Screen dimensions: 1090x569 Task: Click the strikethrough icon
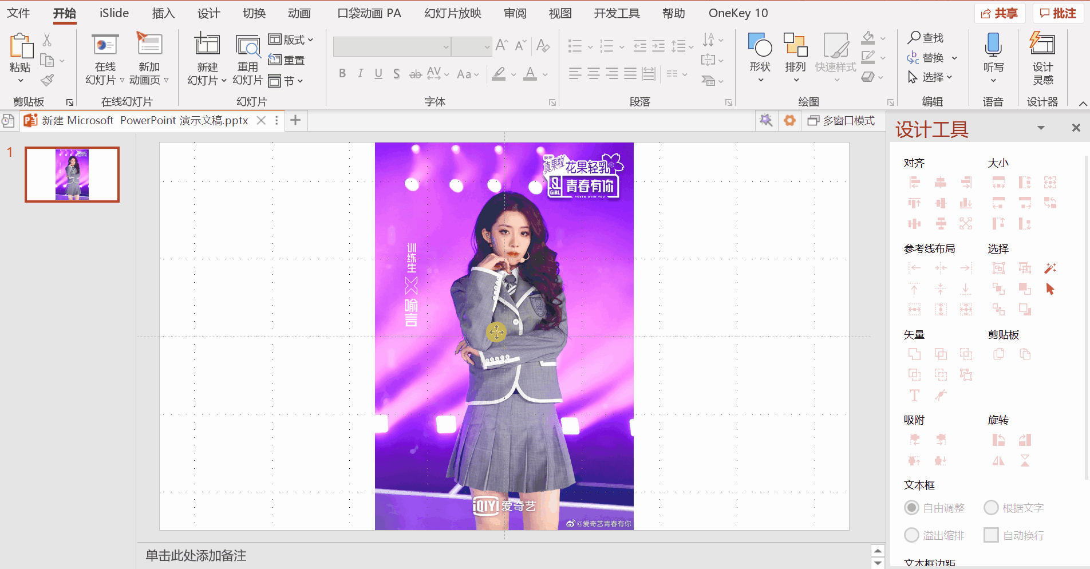[415, 74]
